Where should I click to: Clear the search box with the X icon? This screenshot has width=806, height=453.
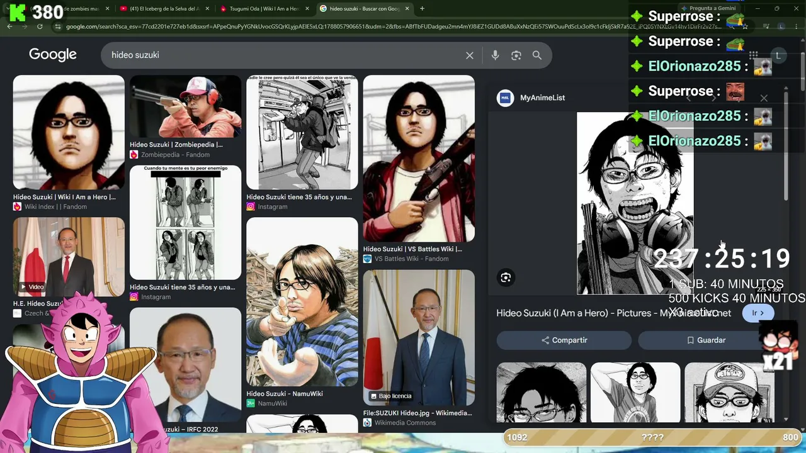coord(470,55)
